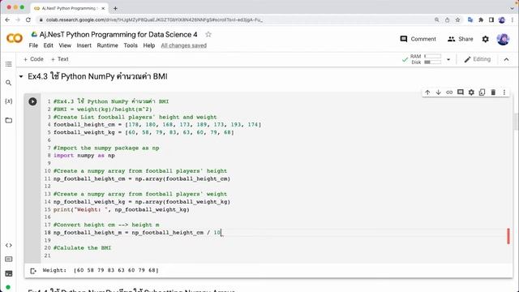Click the Weight output text line
The height and width of the screenshot is (292, 519).
[101, 270]
